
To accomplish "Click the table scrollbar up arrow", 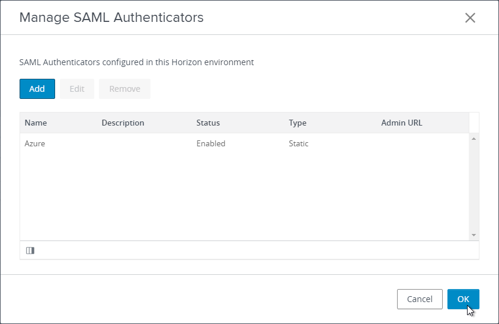I will click(474, 139).
